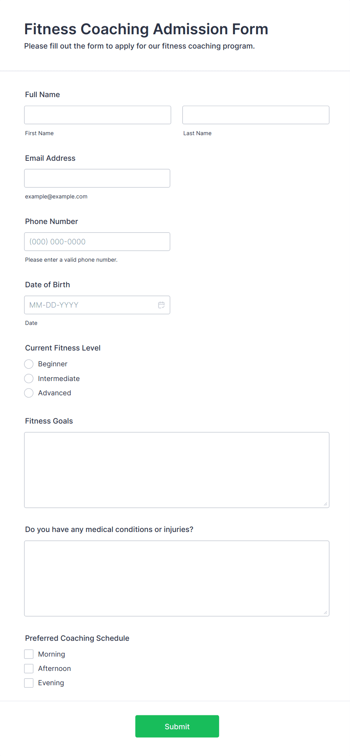Screen dimensions: 350x756
Task: Click inside the Fitness Goals textarea
Action: [x=177, y=470]
